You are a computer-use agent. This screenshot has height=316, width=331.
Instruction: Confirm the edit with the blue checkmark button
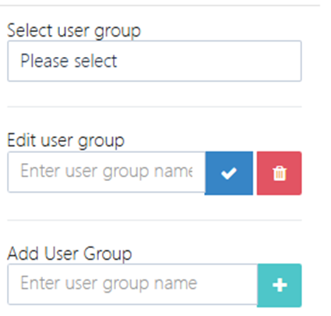[x=229, y=173]
